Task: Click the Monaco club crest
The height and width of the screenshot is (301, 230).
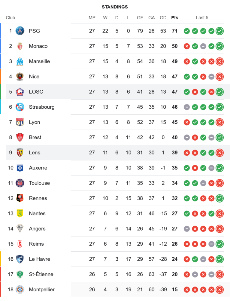Action: (20, 46)
